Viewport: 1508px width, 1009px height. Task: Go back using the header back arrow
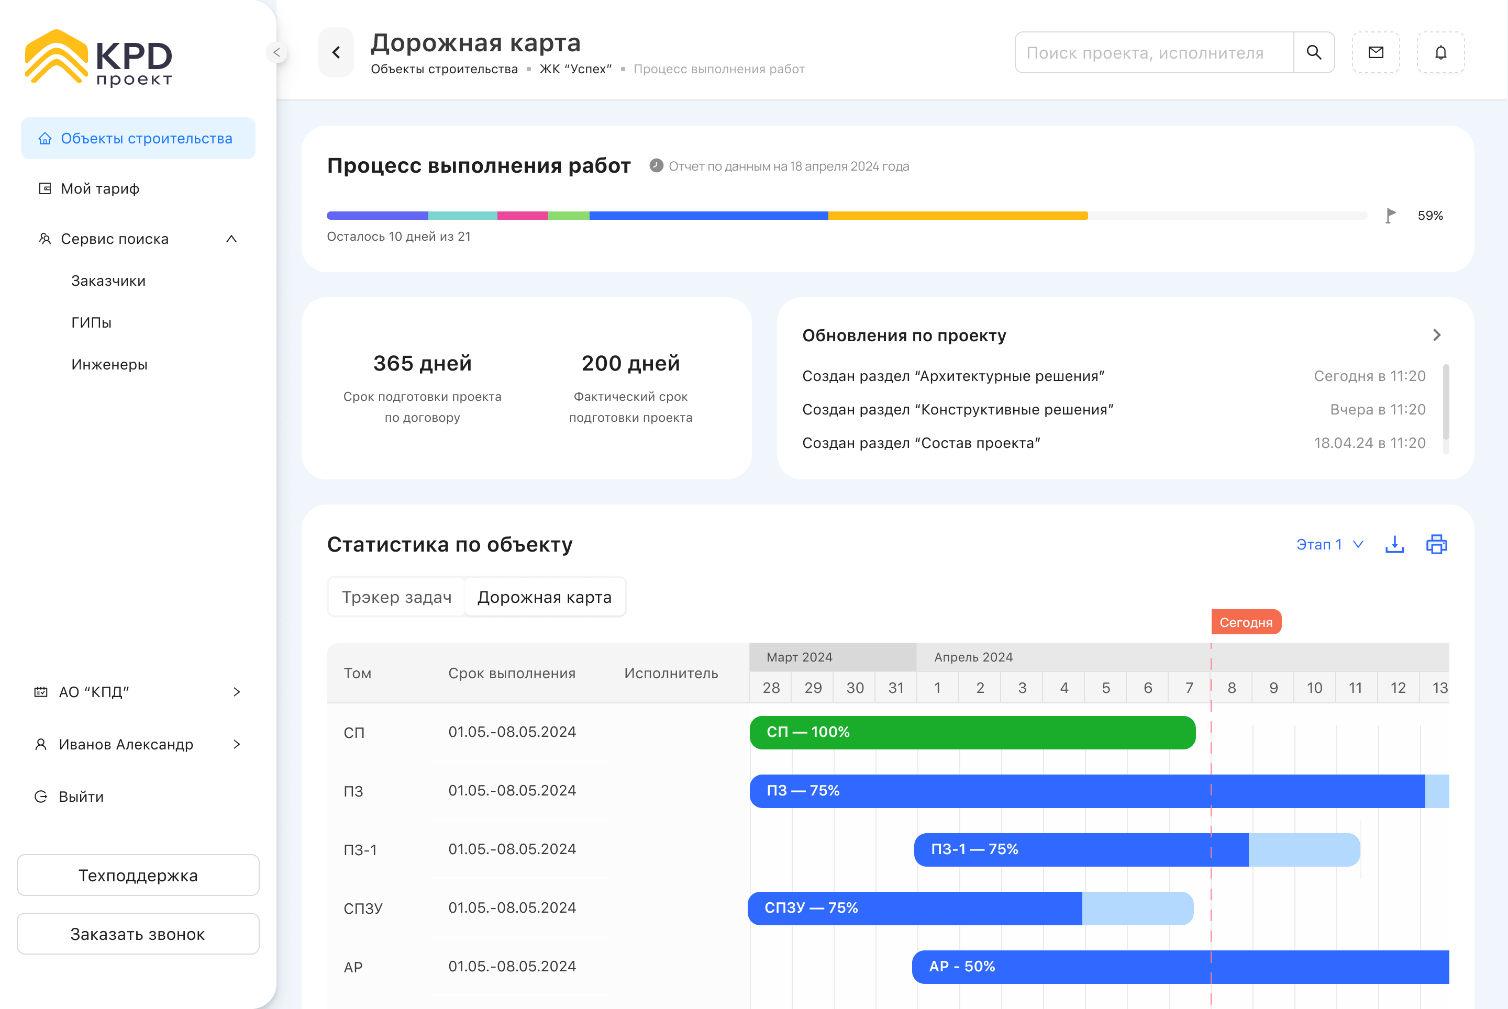point(336,52)
